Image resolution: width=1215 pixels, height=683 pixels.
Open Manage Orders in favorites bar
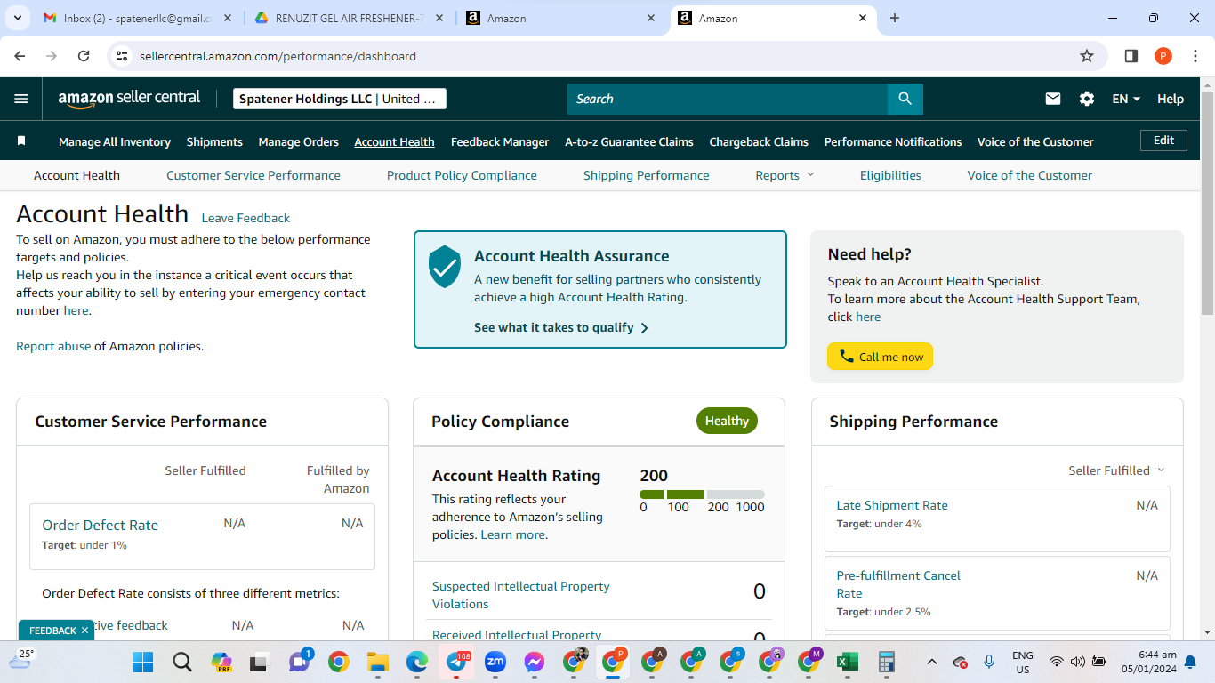(299, 141)
